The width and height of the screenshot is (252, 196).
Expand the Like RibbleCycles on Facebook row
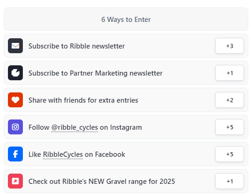(126, 154)
